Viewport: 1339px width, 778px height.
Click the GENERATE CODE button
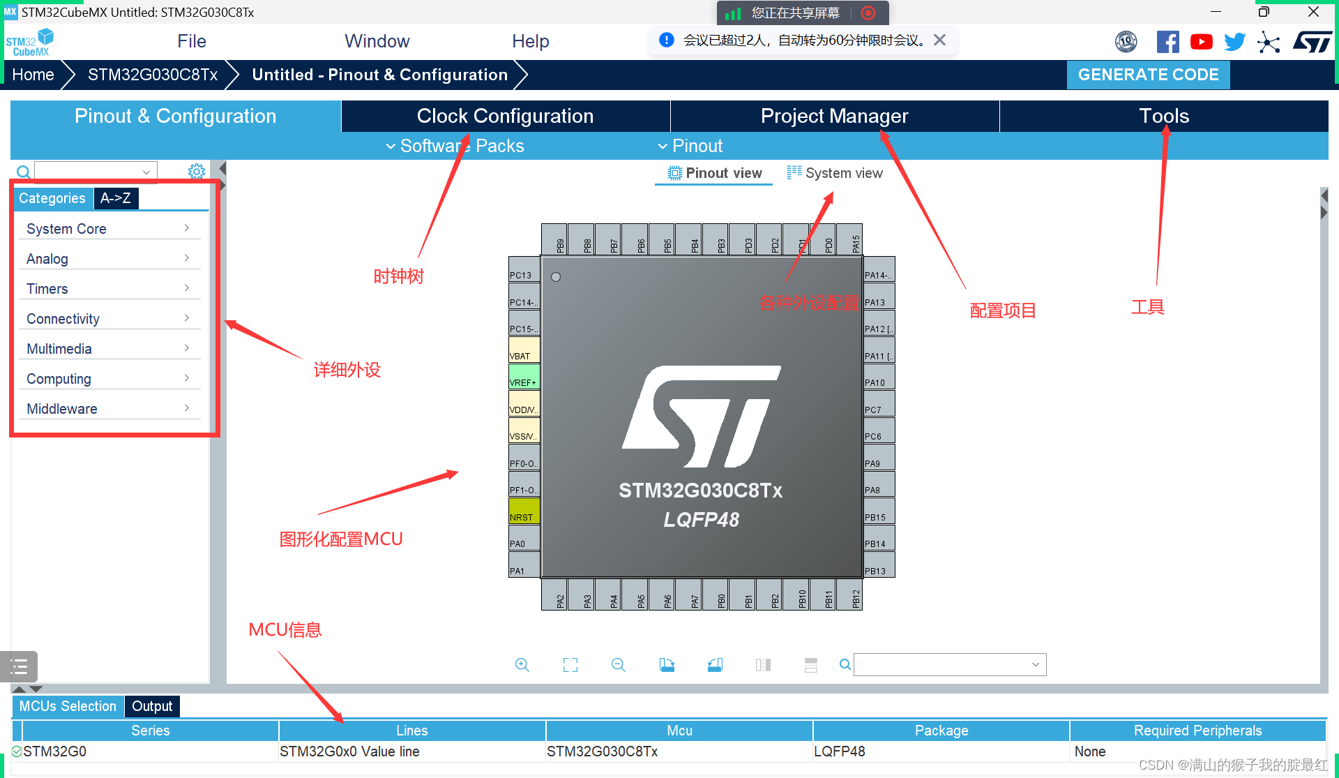tap(1148, 75)
